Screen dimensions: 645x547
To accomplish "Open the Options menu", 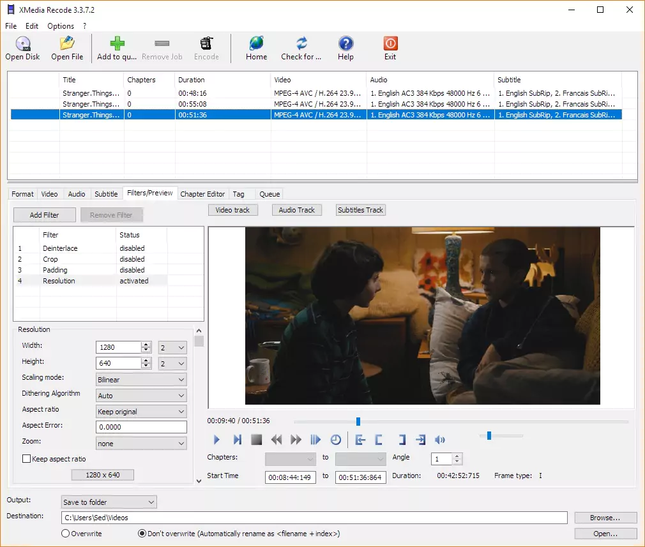I will point(60,26).
